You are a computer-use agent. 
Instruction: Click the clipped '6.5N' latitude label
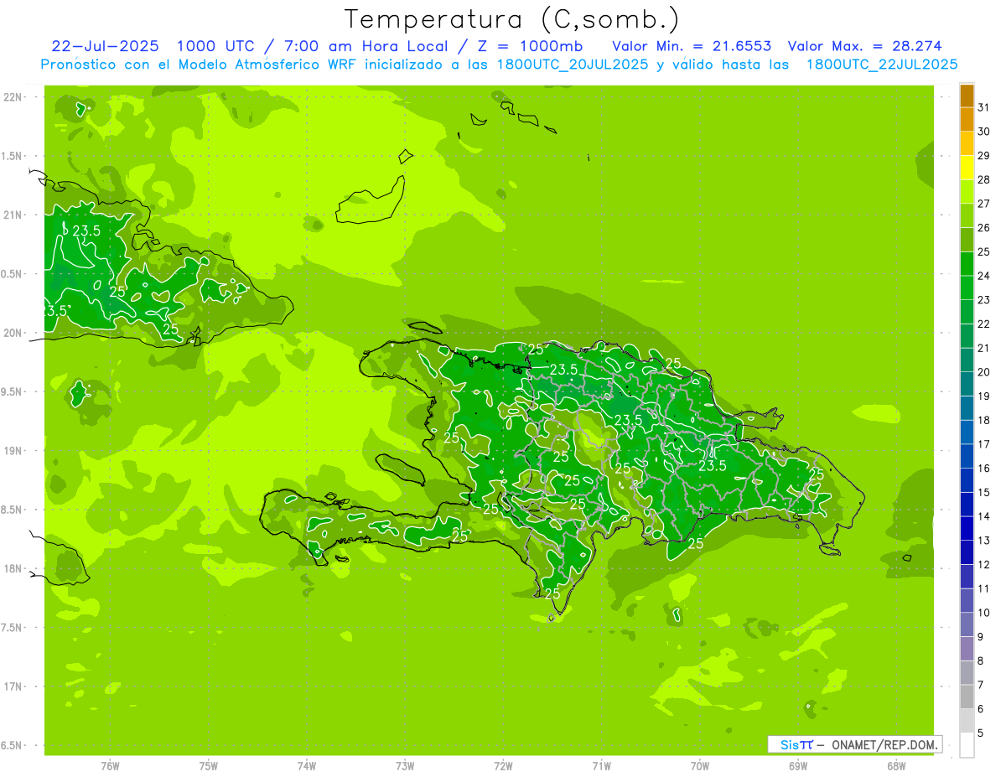(x=13, y=745)
